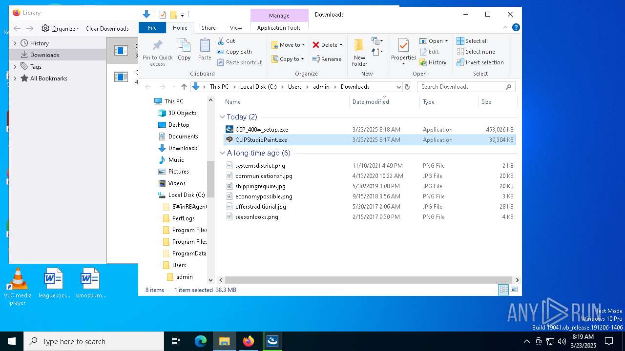Click Edit in Open group
The height and width of the screenshot is (351, 625).
[429, 52]
